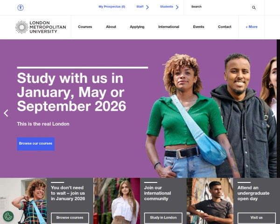Viewport: 280px width, 224px height.
Task: Open the accessibility options icon
Action: click(x=21, y=7)
